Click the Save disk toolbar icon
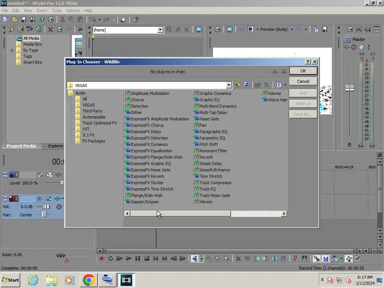Viewport: 384px width, 288px height. [24, 19]
